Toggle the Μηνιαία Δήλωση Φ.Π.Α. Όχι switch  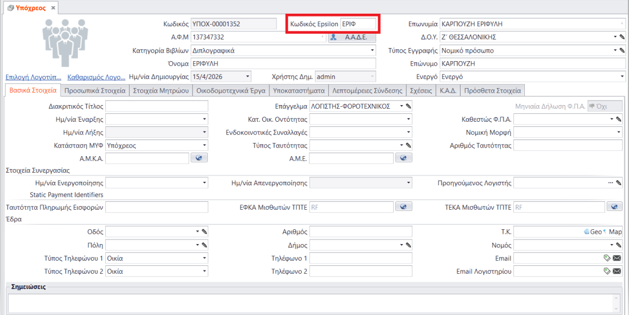[x=605, y=106]
